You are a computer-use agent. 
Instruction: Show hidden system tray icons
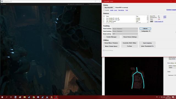pyautogui.click(x=159, y=97)
